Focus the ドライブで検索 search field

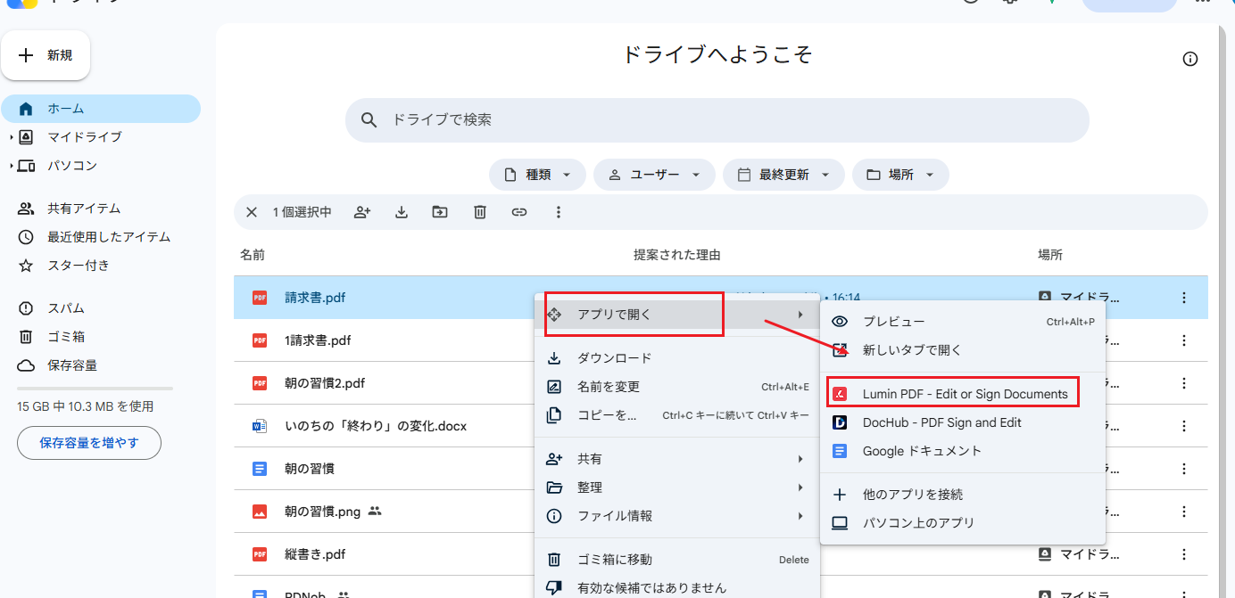pyautogui.click(x=717, y=120)
